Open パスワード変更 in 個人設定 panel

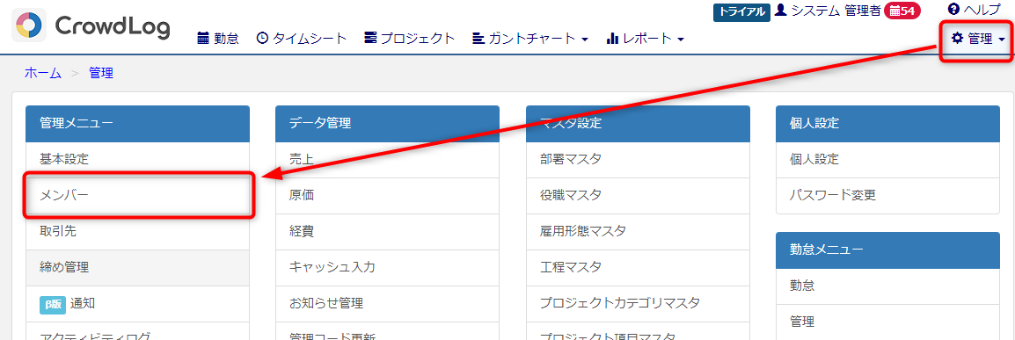888,194
